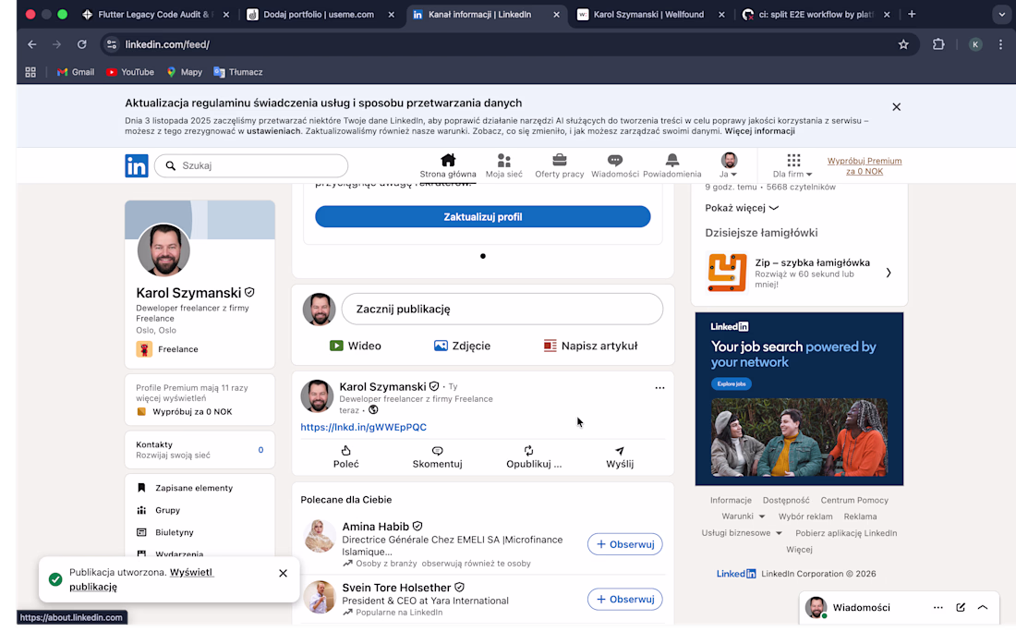Bookmark this page with star icon
1016x644 pixels.
coord(903,44)
